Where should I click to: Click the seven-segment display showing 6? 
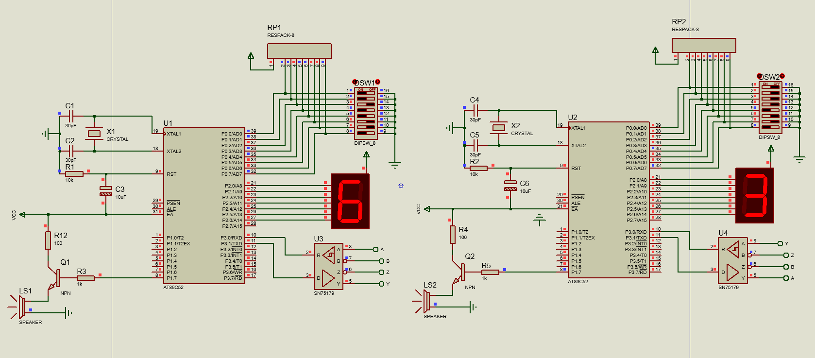click(350, 201)
